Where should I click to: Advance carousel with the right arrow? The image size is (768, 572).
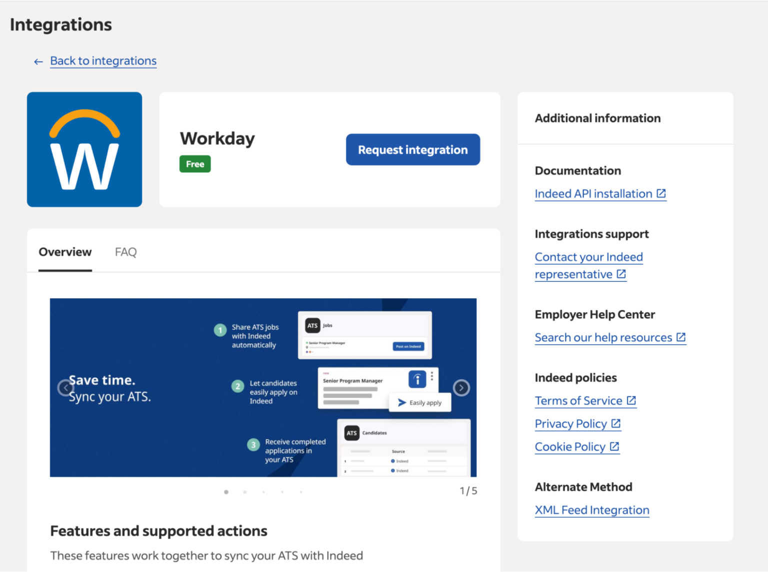point(461,388)
